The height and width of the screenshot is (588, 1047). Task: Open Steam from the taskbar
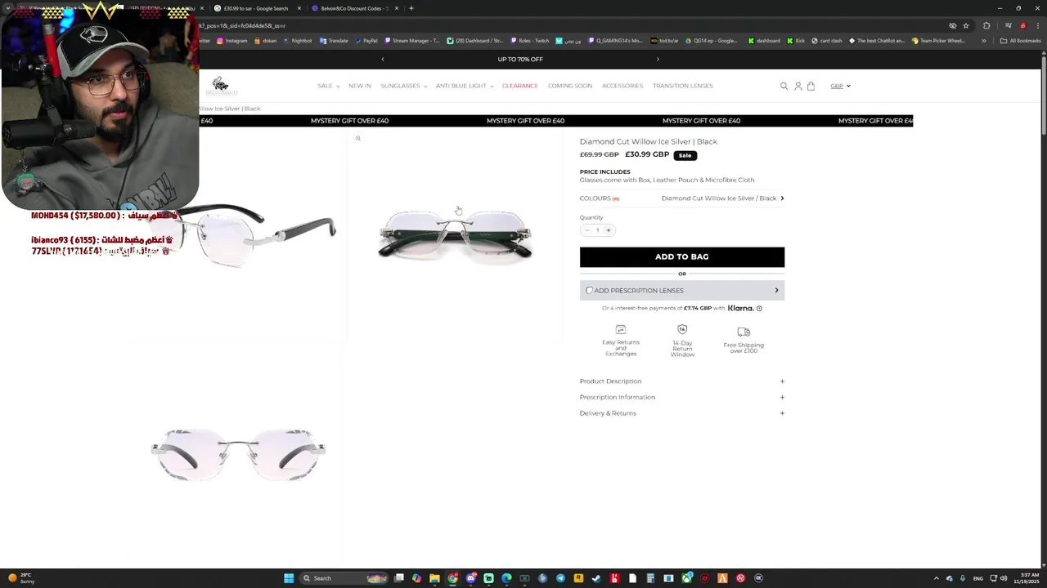tap(596, 578)
